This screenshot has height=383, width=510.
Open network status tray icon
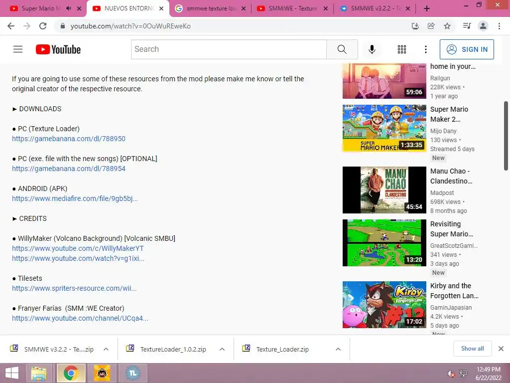(x=463, y=374)
